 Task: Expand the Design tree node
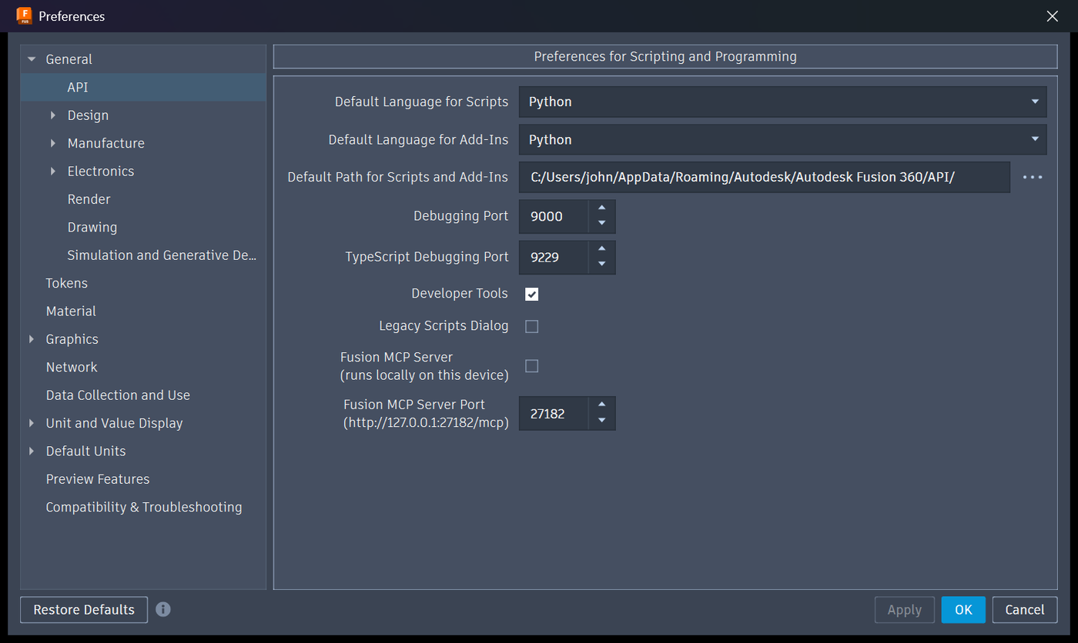coord(53,115)
